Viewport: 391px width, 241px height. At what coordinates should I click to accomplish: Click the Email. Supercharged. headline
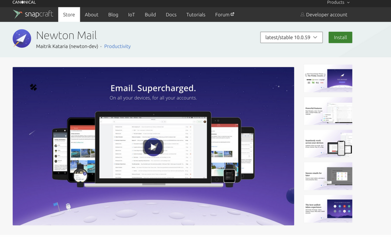pos(153,88)
